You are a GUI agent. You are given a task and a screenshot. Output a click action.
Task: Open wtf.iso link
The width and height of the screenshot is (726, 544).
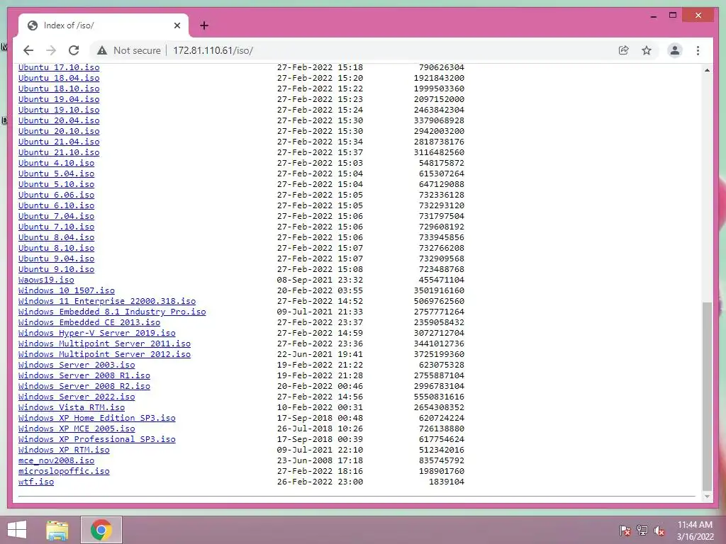(x=36, y=482)
